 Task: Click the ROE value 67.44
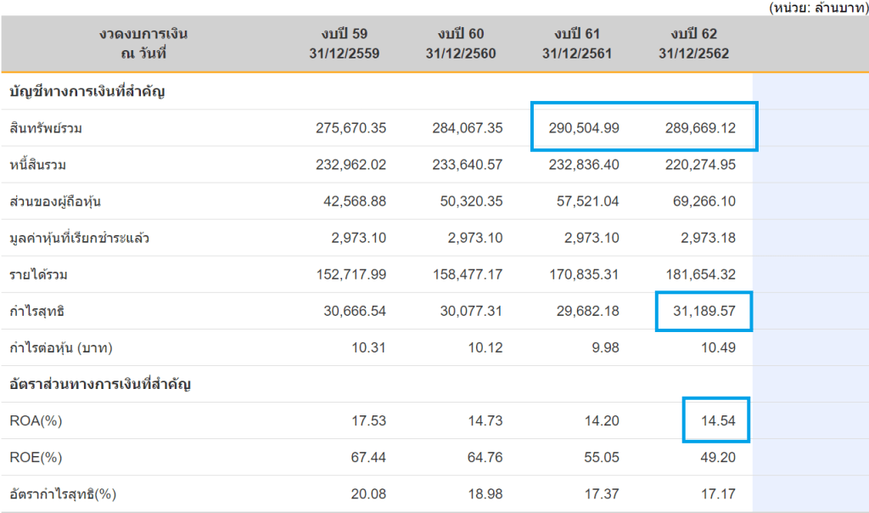click(369, 458)
